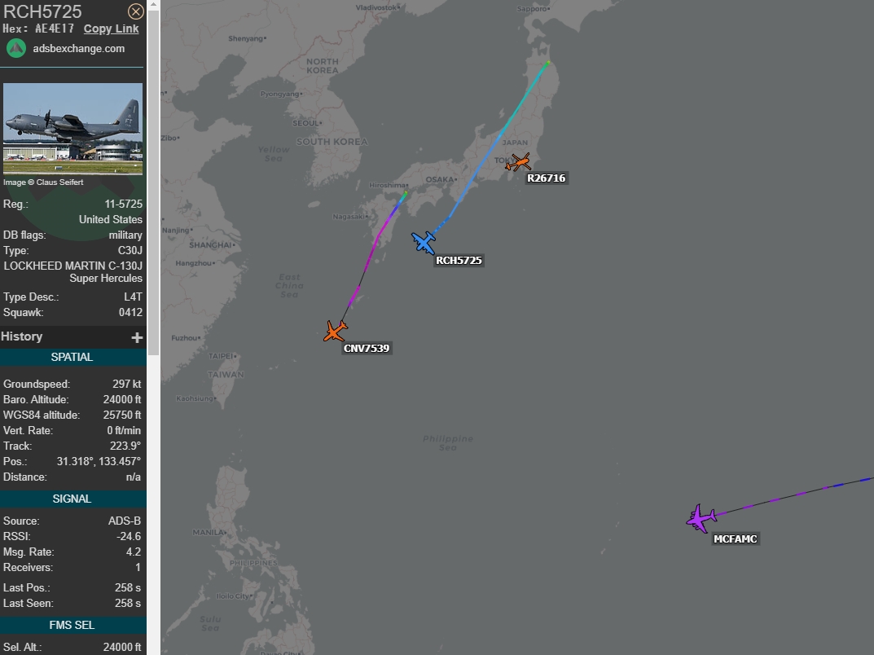
Task: Click the Image © Claus Seifert credit
Action: [43, 182]
